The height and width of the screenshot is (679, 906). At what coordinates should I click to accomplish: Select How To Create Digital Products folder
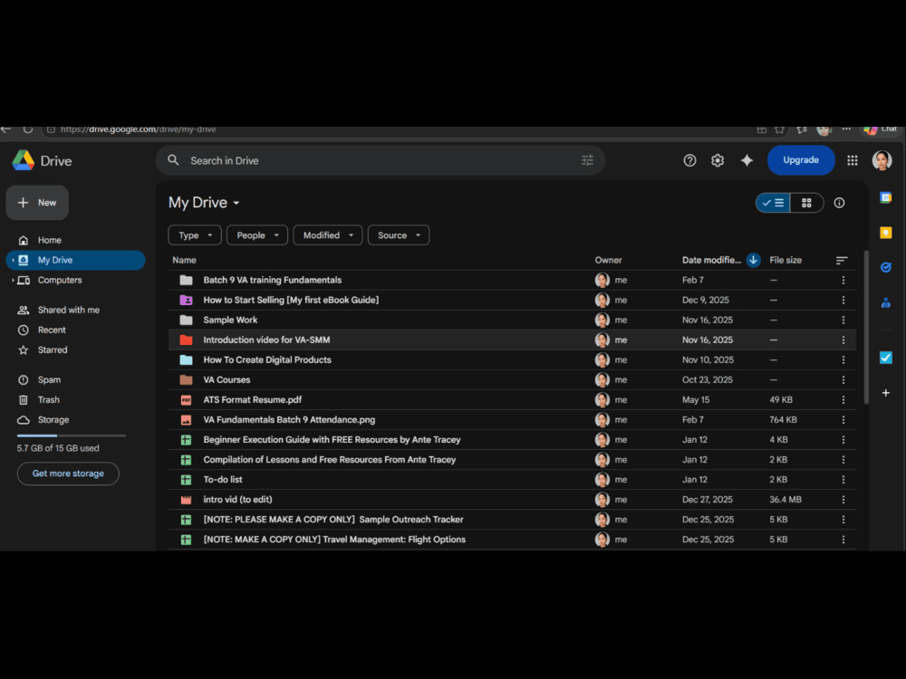pos(511,359)
